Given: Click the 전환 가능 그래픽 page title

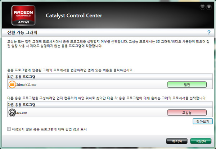Looking at the screenshot, I should (x=22, y=32).
